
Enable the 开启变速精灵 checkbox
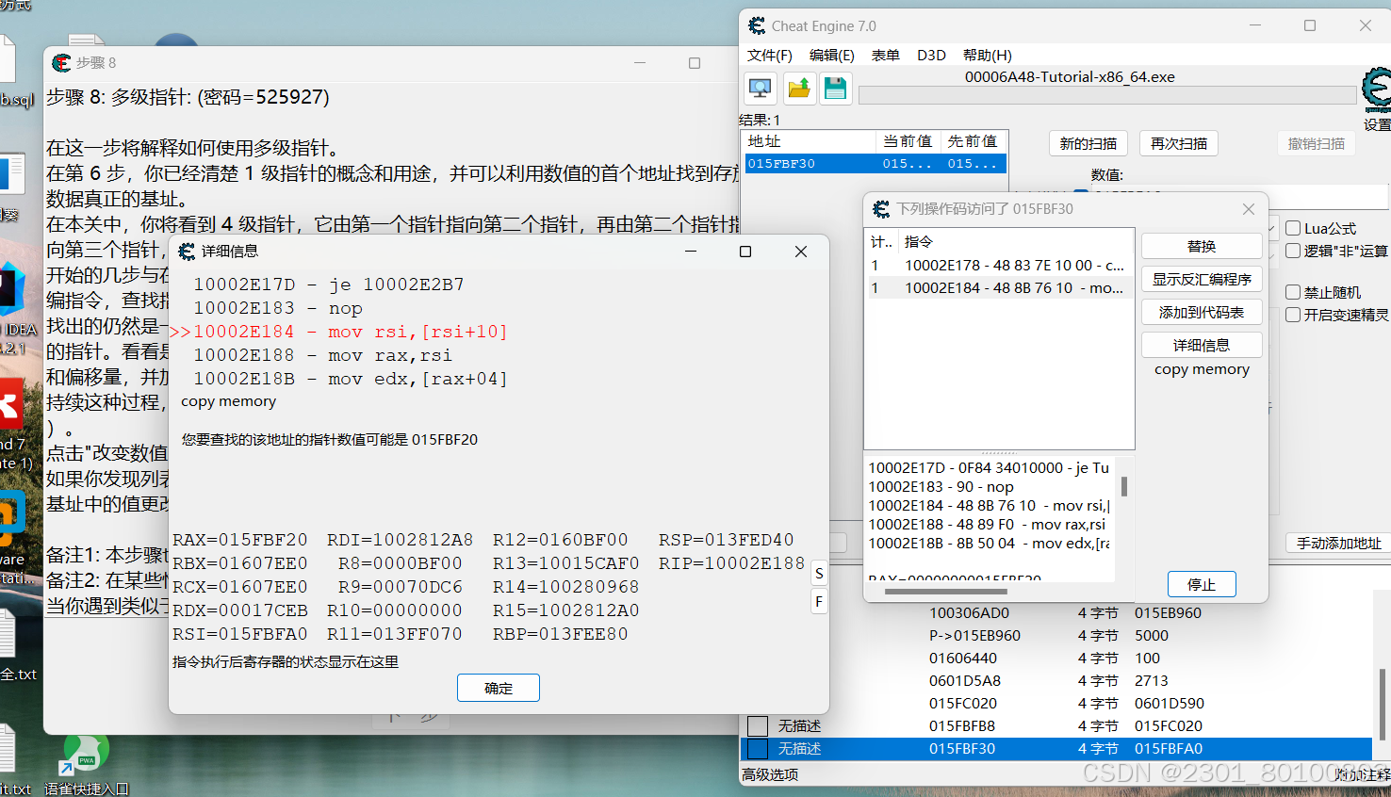[1293, 315]
